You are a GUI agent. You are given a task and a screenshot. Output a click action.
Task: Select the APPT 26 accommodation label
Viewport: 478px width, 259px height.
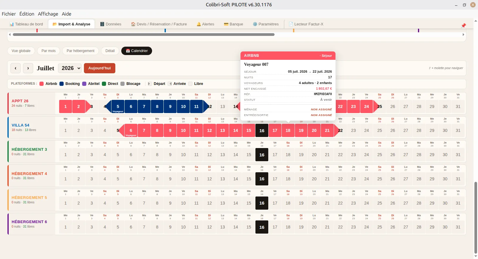coord(20,101)
